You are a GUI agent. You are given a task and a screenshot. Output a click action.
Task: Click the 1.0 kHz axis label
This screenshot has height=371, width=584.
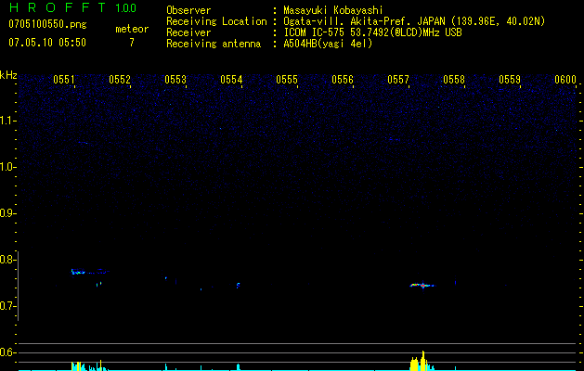coord(7,167)
